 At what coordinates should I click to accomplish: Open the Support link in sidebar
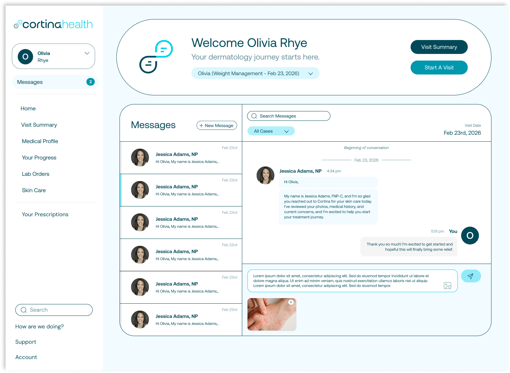pyautogui.click(x=25, y=342)
